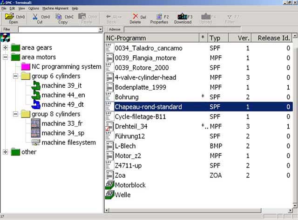Select the machine 39_it icon

pos(36,85)
